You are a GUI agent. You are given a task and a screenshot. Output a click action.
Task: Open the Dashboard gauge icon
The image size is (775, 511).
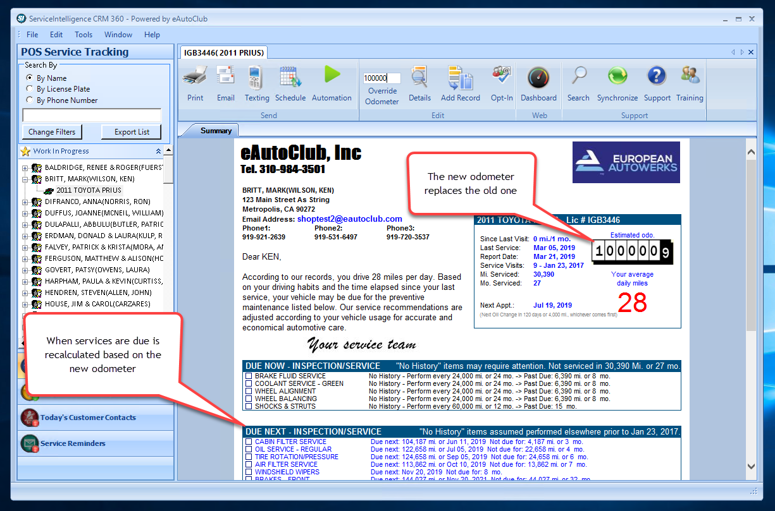pos(538,78)
